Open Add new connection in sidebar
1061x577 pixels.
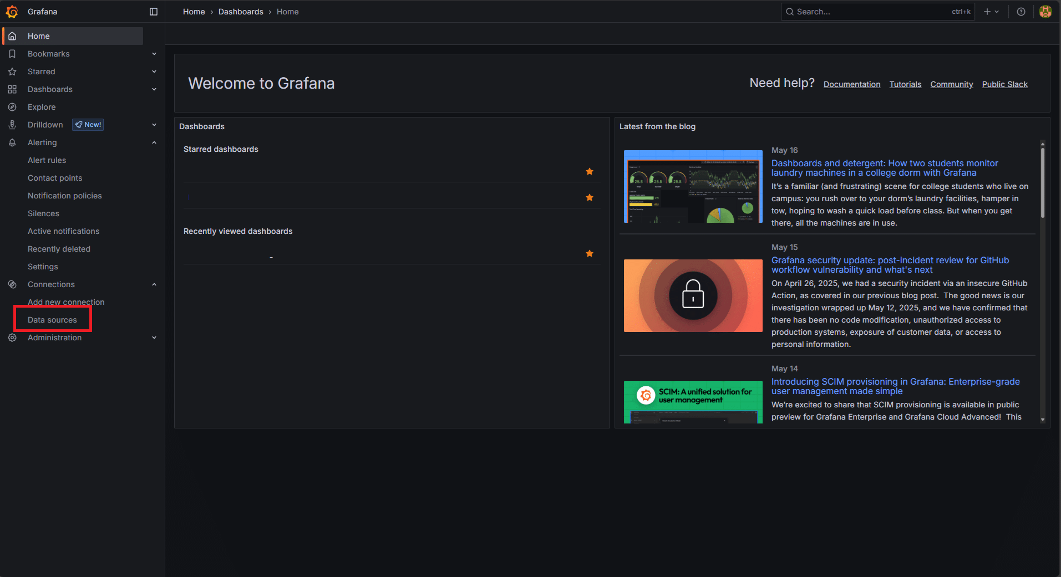[x=66, y=302]
